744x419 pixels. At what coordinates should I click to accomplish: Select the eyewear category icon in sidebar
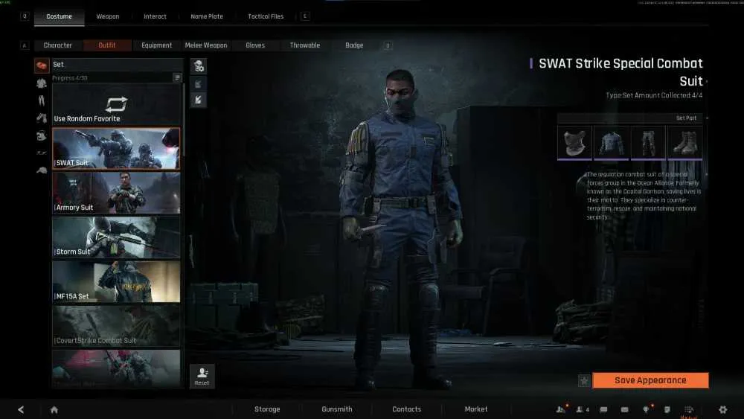click(x=42, y=153)
